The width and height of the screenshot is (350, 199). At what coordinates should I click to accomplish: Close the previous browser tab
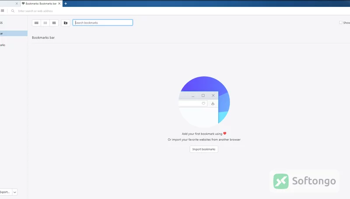(x=17, y=3)
